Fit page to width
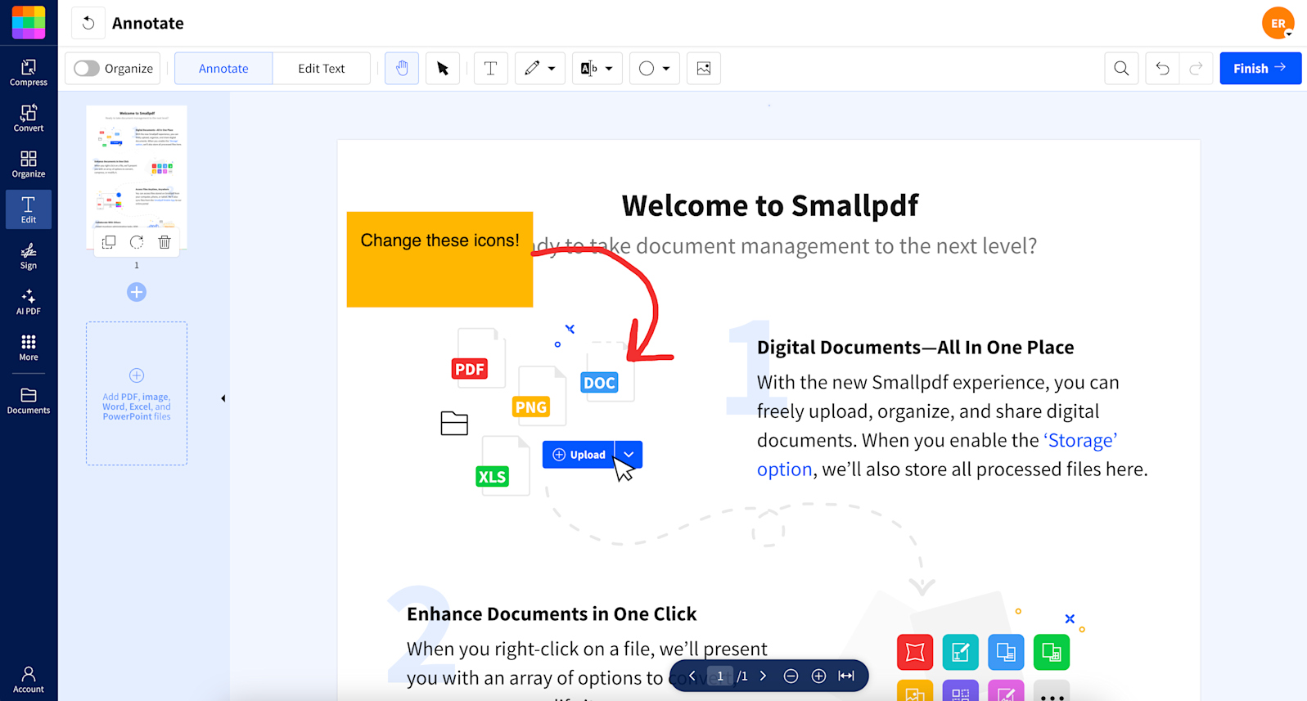This screenshot has height=701, width=1307. pyautogui.click(x=846, y=676)
